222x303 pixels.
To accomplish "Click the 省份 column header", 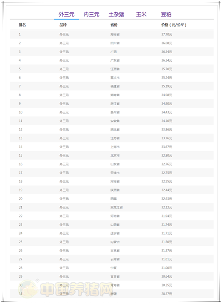I will (x=114, y=25).
